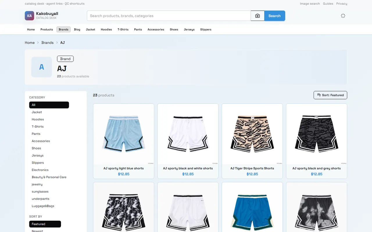Filter by Hoodies category in sidebar
This screenshot has height=232, width=372.
[x=38, y=119]
